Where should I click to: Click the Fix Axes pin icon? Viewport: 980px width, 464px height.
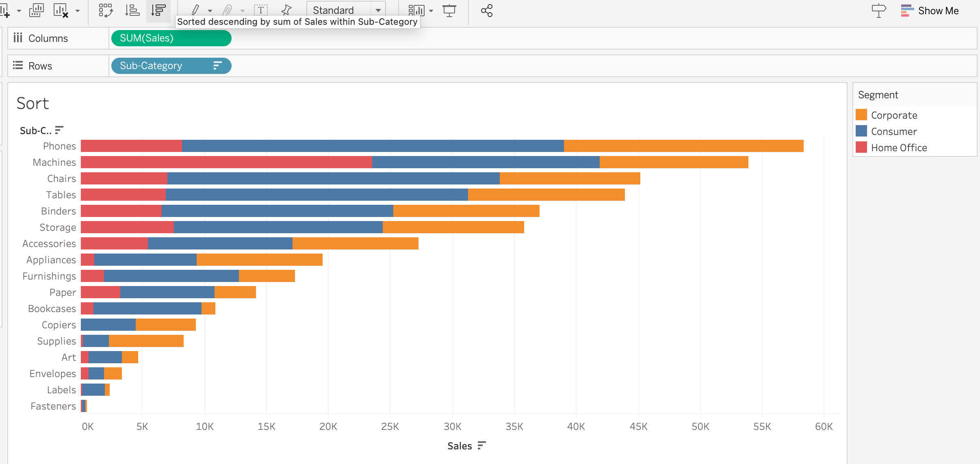click(286, 10)
